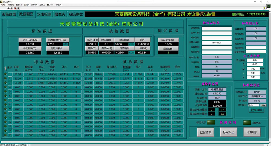Open the 仪表信号 dropdown showing 脉冲
This screenshot has height=146, width=271.
[x=217, y=98]
